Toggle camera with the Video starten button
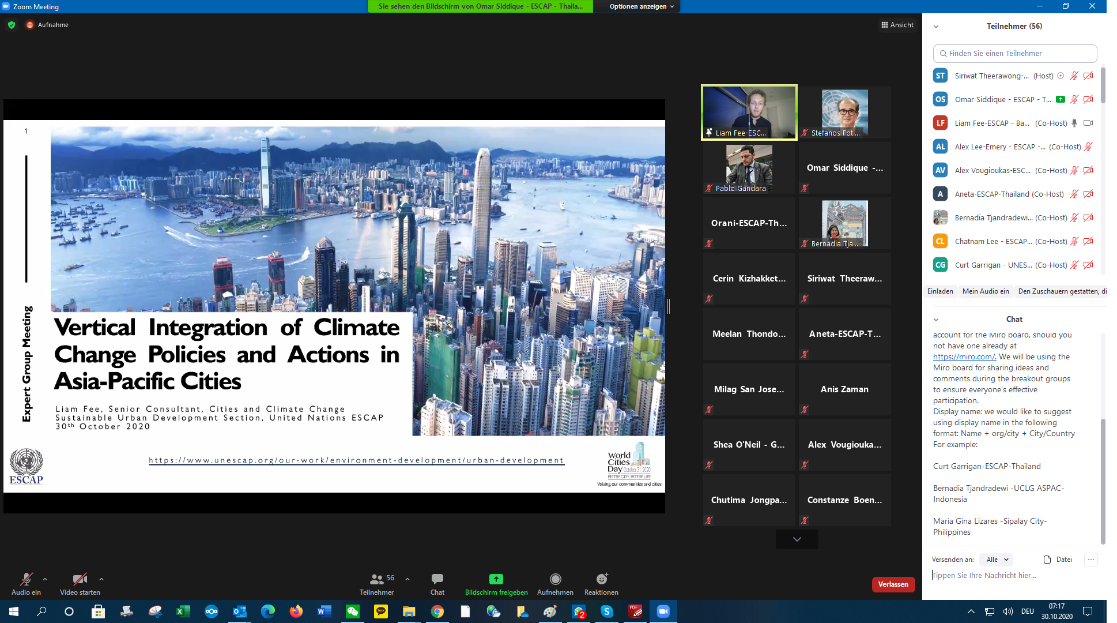This screenshot has width=1117, height=623. [x=80, y=579]
